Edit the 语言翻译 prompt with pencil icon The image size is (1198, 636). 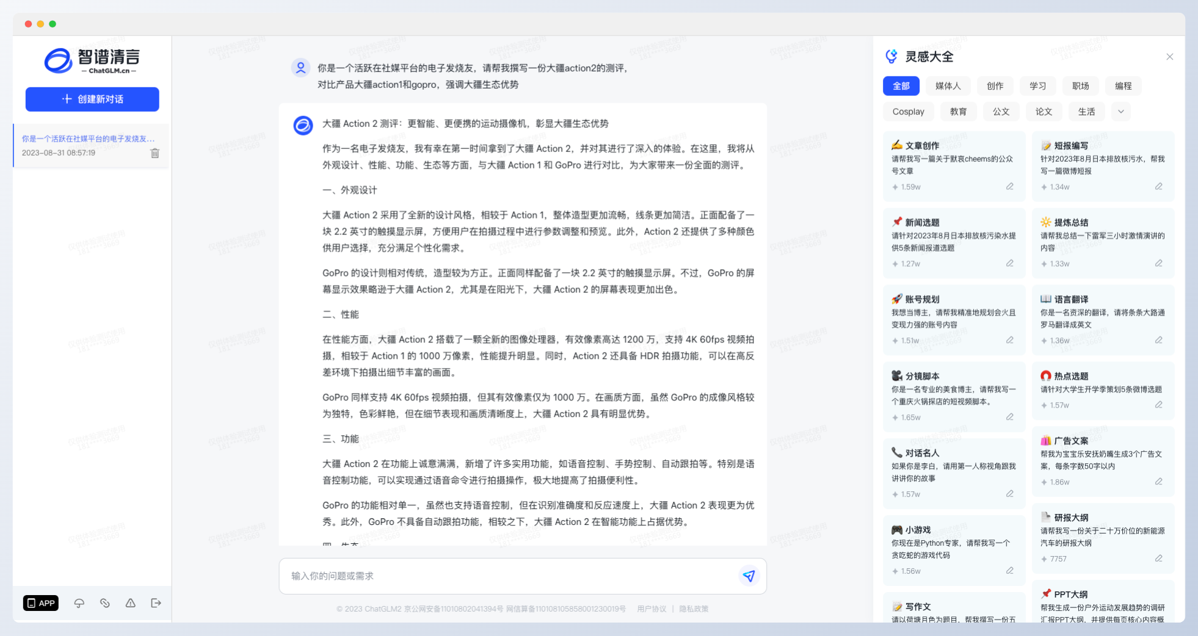coord(1159,341)
